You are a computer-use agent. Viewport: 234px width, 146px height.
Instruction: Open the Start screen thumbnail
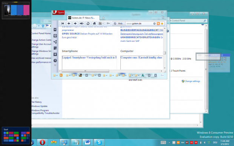16,135
